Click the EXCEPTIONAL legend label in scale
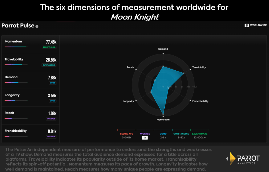 [200, 134]
